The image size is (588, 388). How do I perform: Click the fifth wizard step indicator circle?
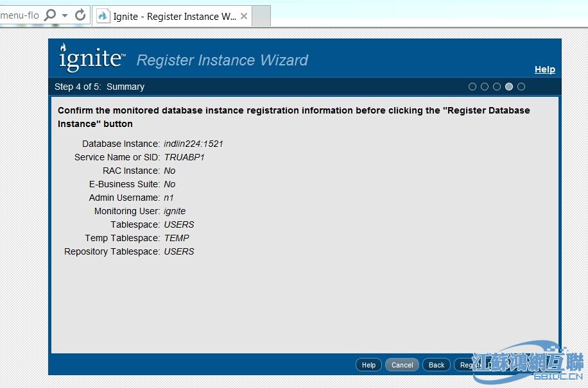521,87
